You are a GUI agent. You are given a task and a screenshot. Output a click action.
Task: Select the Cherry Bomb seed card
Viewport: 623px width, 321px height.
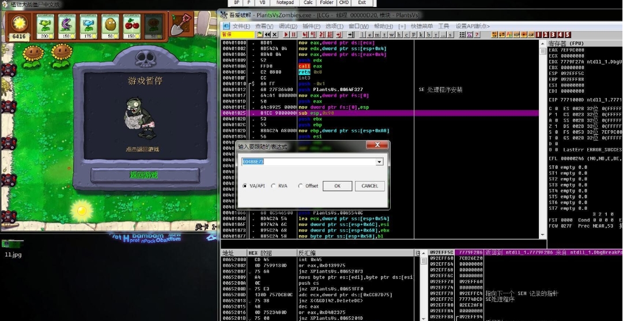tap(131, 27)
